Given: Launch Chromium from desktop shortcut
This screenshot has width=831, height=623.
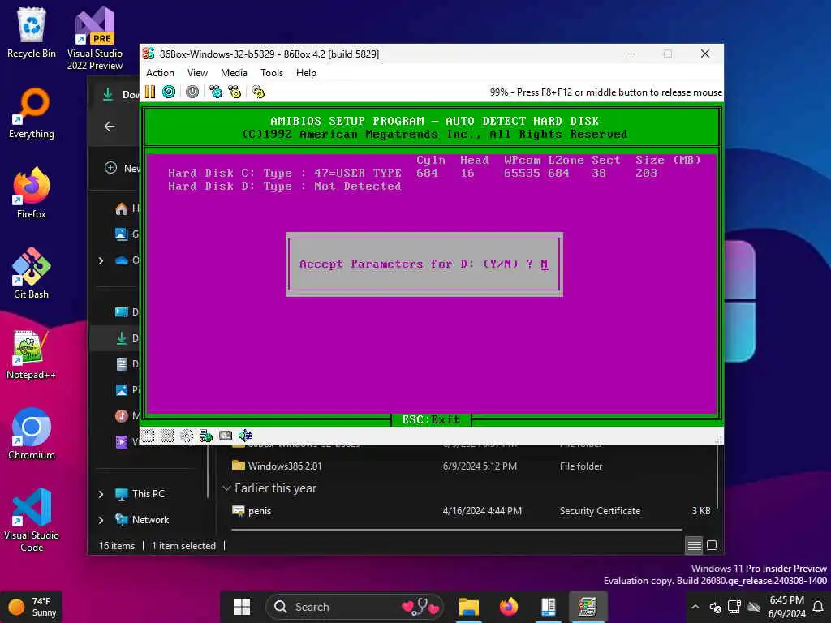Looking at the screenshot, I should [32, 433].
